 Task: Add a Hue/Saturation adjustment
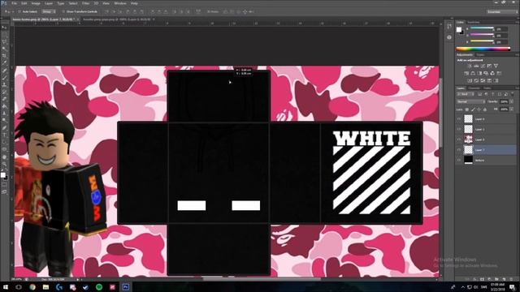[466, 74]
